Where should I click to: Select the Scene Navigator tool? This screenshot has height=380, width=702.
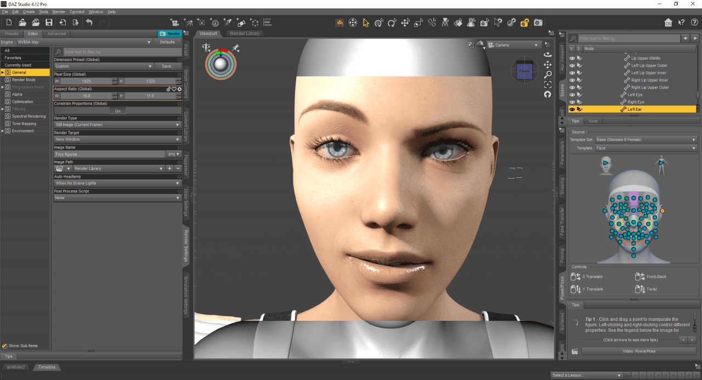pos(353,22)
